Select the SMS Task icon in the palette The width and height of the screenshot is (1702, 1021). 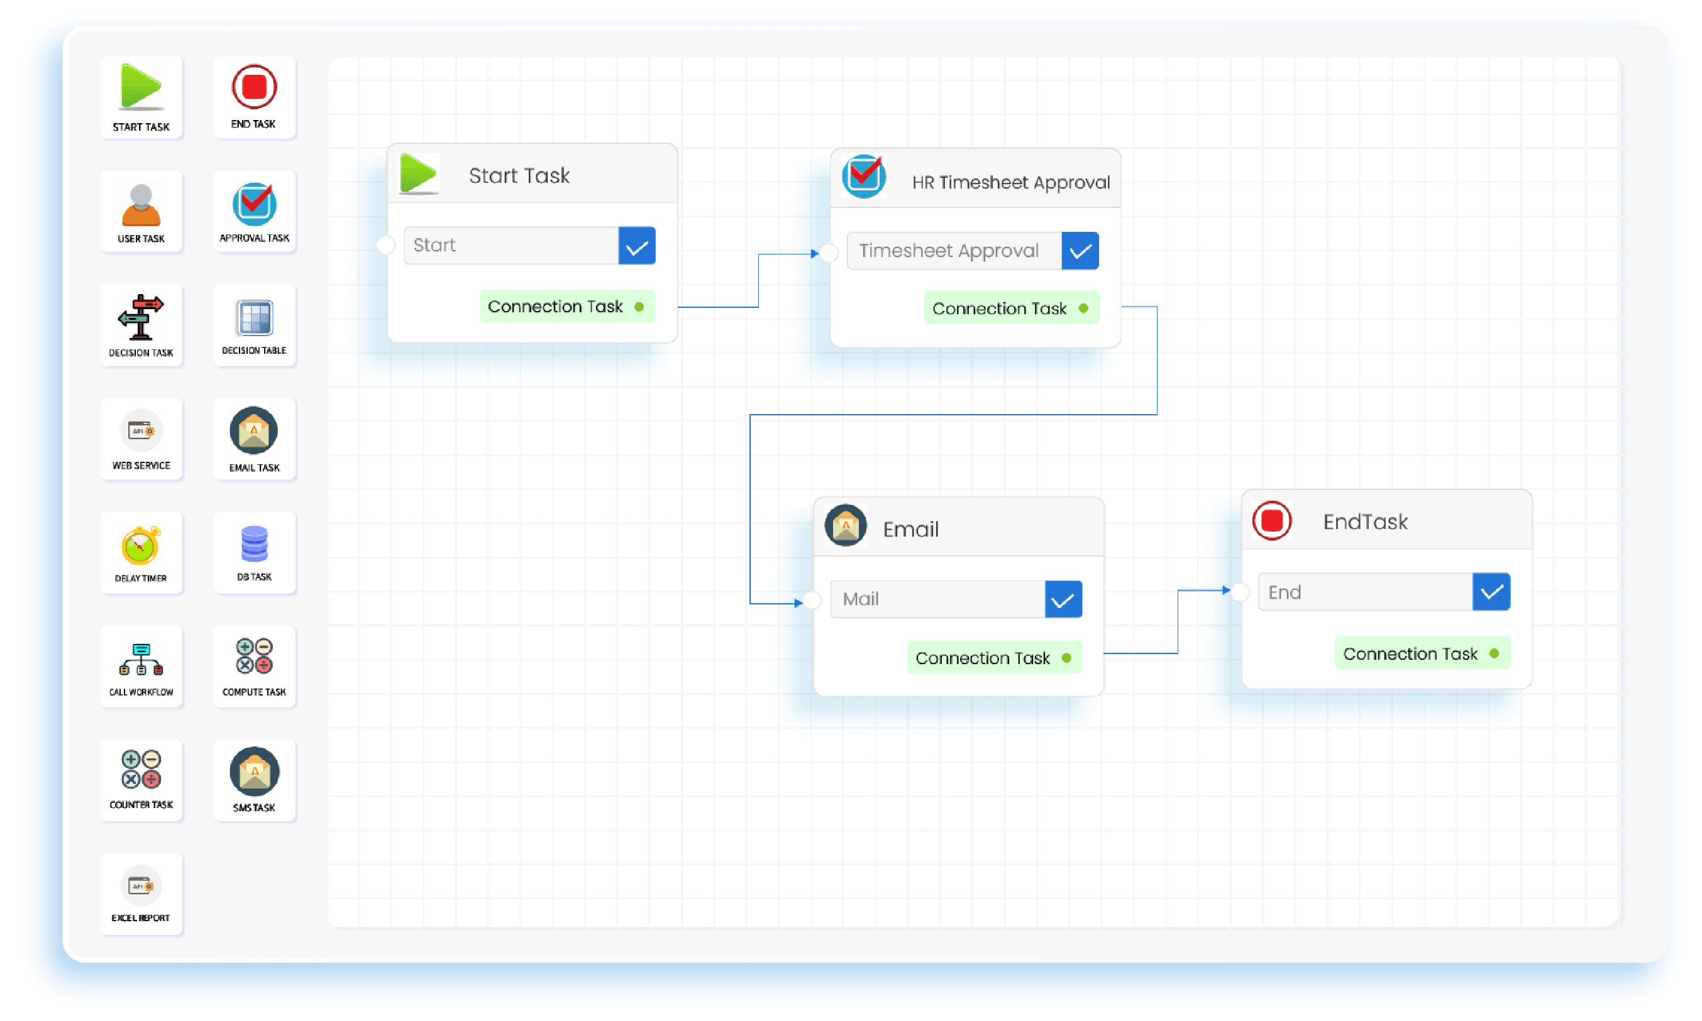pos(254,780)
